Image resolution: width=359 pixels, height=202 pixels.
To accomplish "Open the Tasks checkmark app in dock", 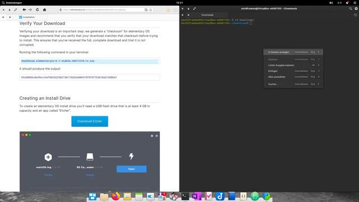I will click(x=208, y=196).
